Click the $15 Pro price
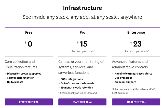The width and height of the screenshot is (163, 108). (82, 44)
